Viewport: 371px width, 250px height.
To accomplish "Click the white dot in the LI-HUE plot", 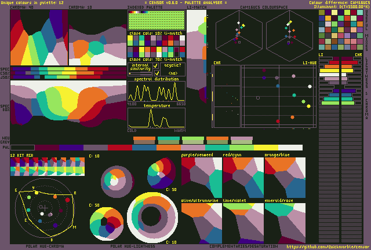I will click(x=310, y=87).
